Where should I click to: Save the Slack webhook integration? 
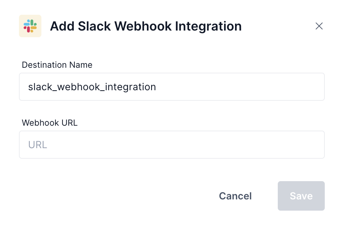click(x=301, y=196)
